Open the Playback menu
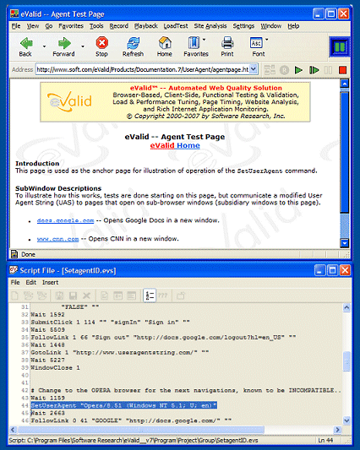Viewport: 360px width, 450px height. pyautogui.click(x=146, y=26)
